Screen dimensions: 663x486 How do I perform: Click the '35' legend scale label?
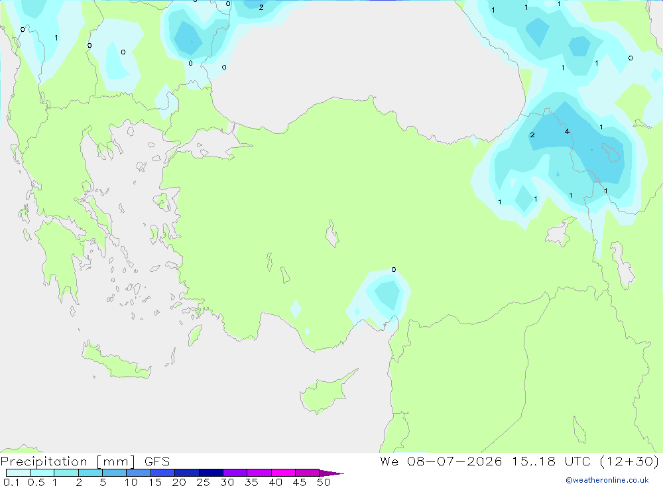251,482
